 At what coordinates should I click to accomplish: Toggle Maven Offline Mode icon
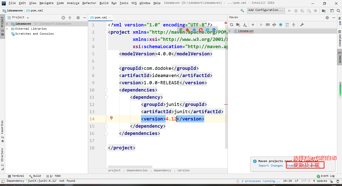coord(274,25)
